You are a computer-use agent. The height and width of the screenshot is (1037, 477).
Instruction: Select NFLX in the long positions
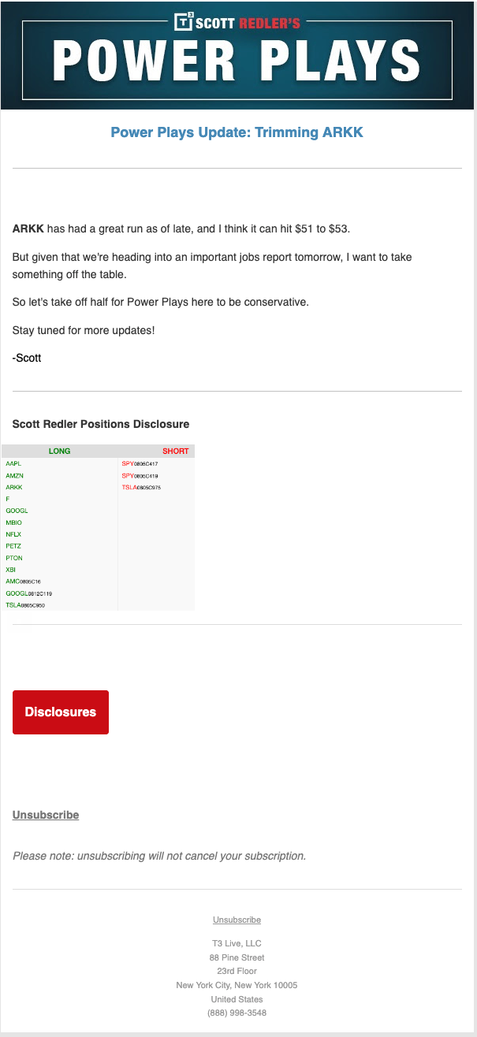tap(13, 534)
